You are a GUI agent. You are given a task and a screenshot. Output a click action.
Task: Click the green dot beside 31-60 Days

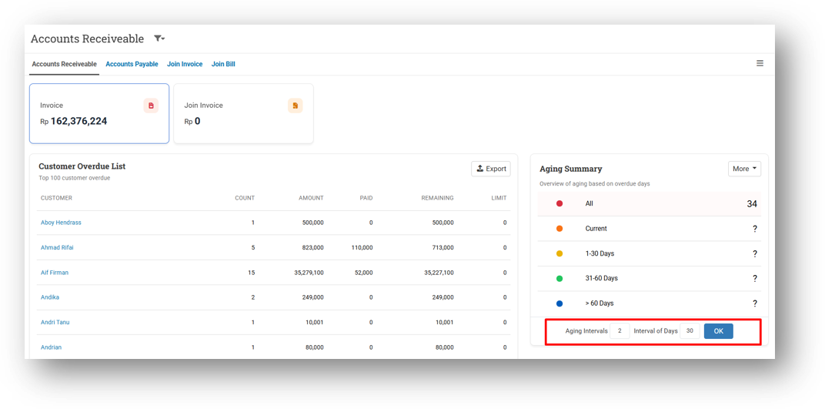tap(559, 279)
